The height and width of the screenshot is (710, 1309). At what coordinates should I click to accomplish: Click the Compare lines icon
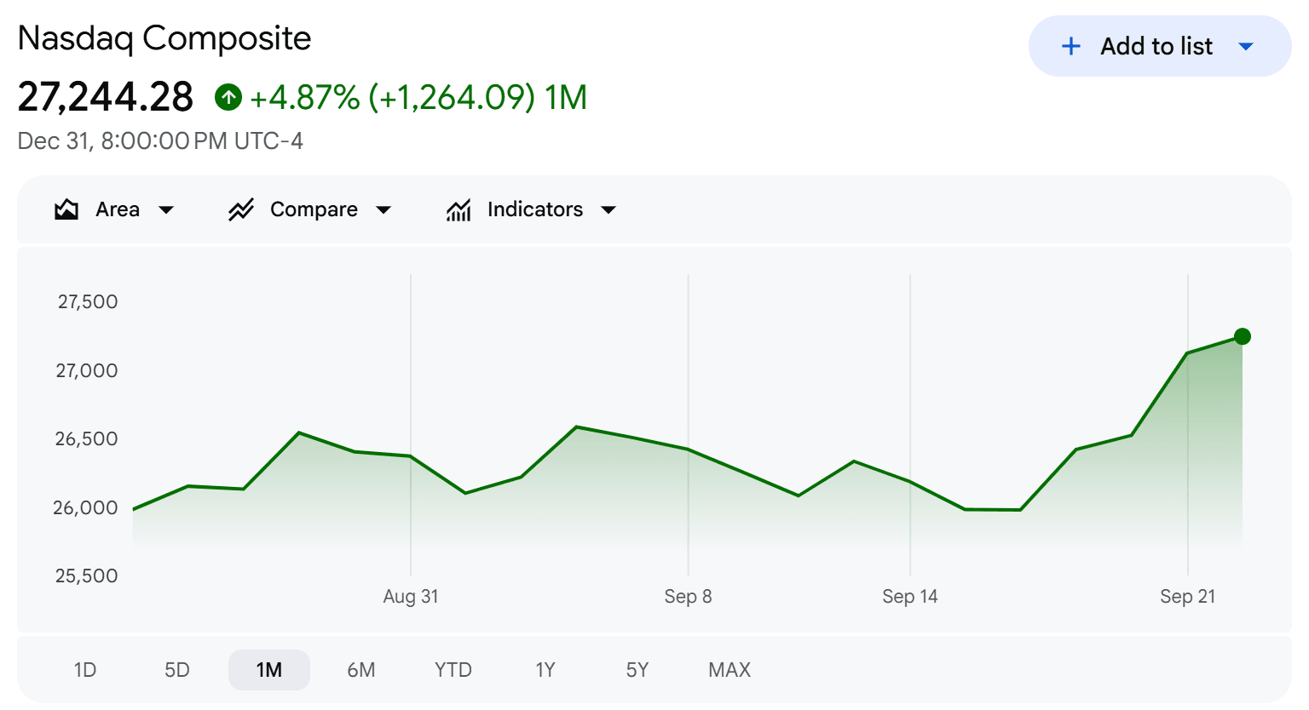(241, 209)
